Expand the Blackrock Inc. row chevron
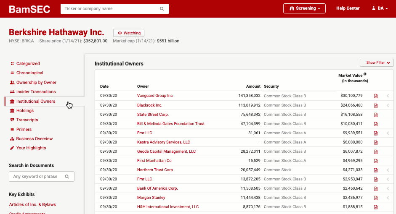The width and height of the screenshot is (396, 214). (388, 105)
